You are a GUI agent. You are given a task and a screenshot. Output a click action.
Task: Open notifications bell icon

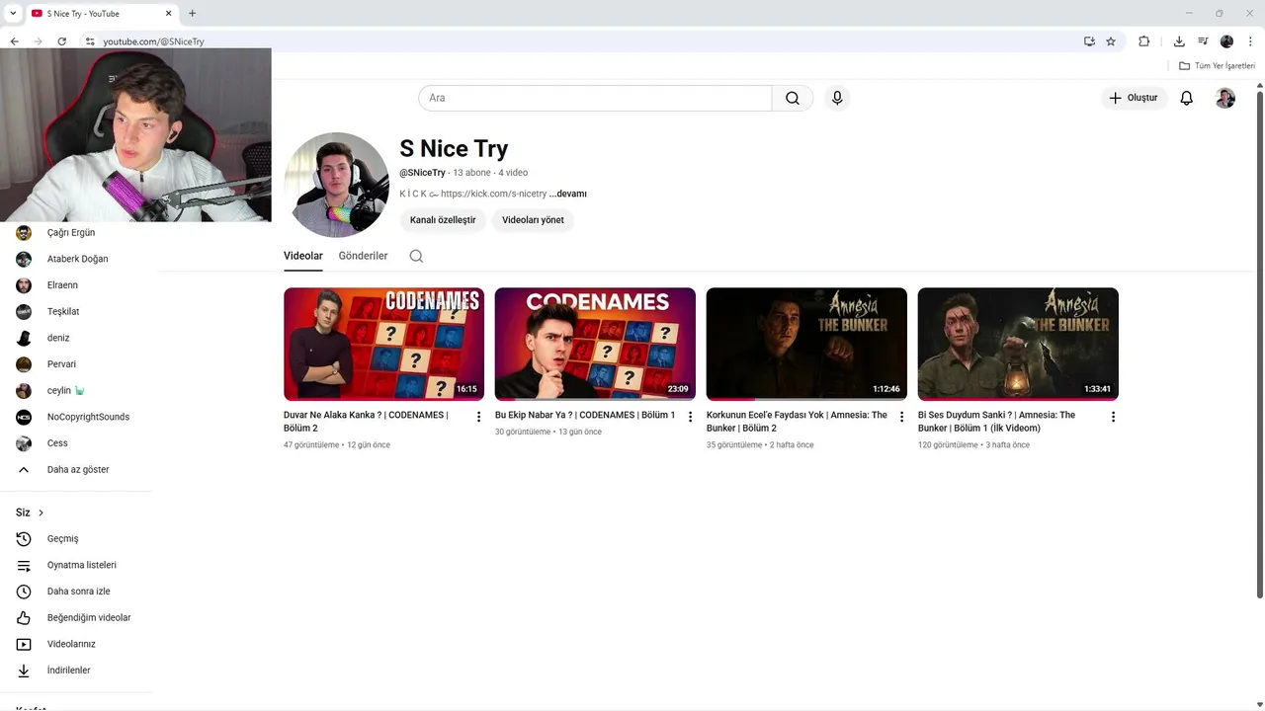click(x=1187, y=98)
